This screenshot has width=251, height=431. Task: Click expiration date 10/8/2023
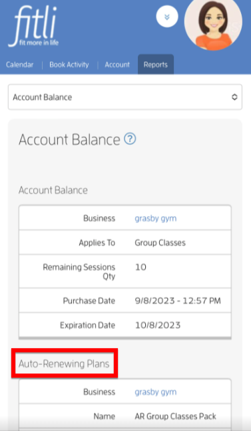point(158,325)
